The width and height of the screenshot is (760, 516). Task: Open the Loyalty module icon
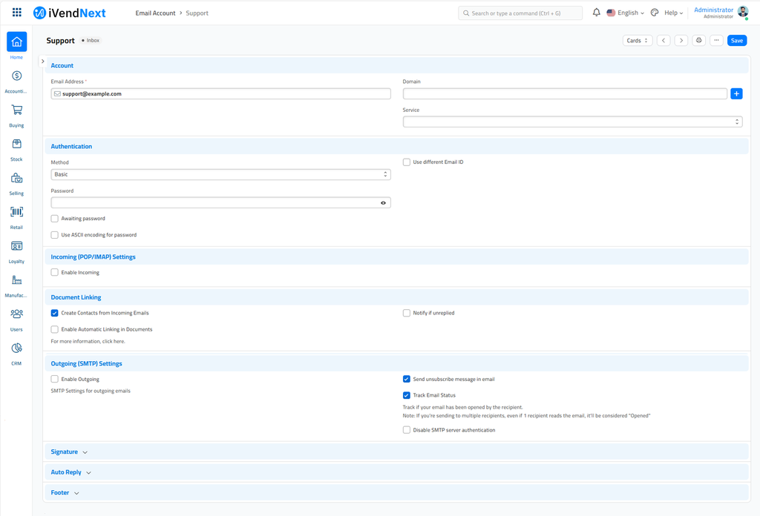click(16, 247)
